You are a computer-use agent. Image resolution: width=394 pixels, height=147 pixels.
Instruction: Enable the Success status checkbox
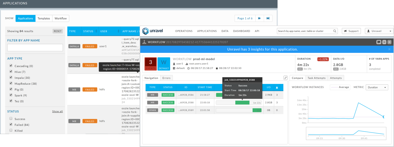click(11, 119)
